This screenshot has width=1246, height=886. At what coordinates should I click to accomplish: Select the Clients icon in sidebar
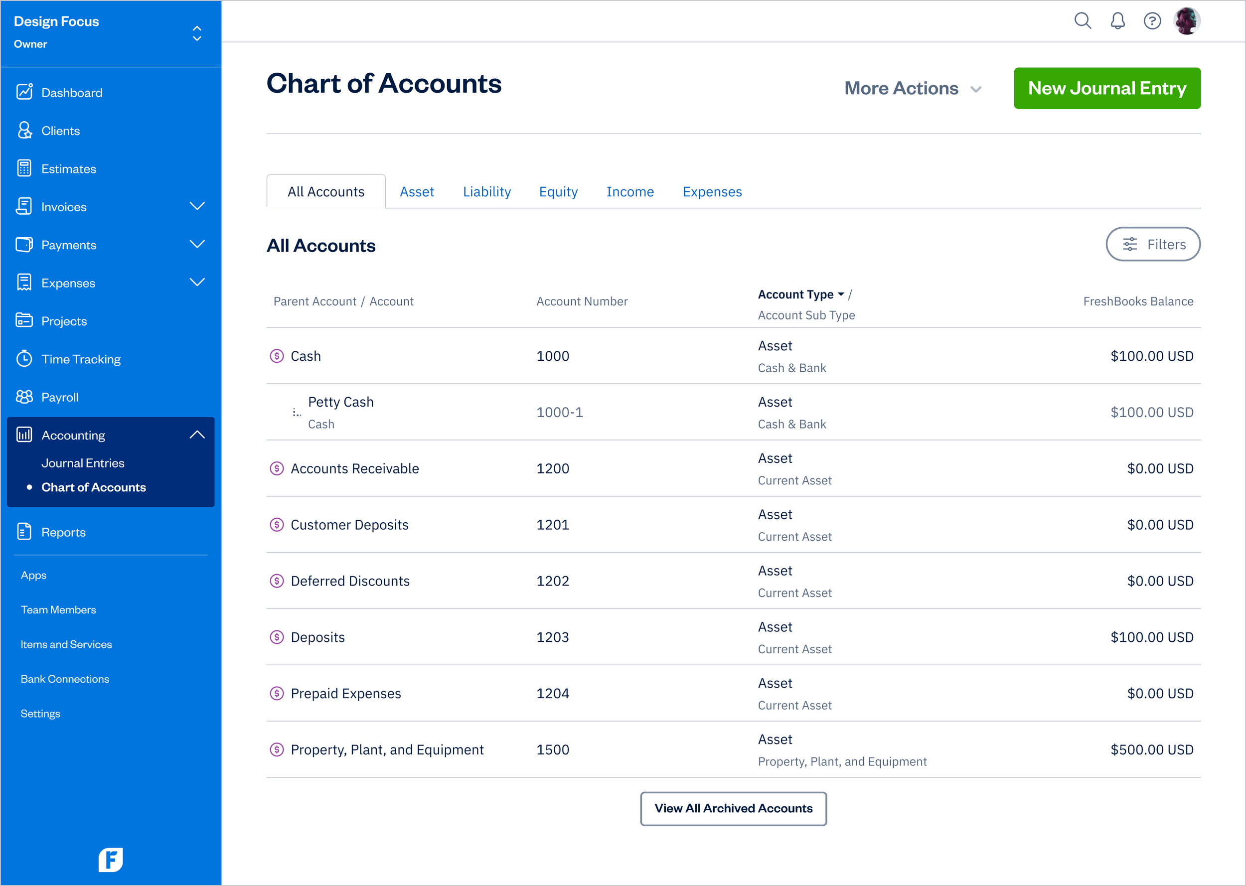[x=24, y=131]
